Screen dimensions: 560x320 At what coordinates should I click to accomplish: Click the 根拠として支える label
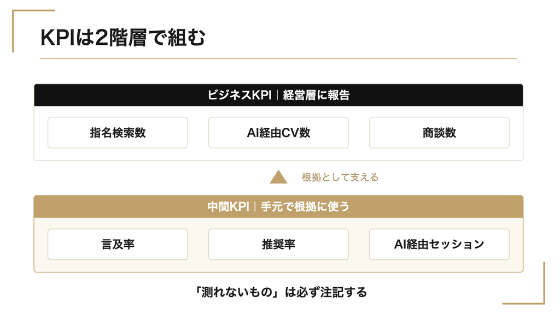click(340, 177)
